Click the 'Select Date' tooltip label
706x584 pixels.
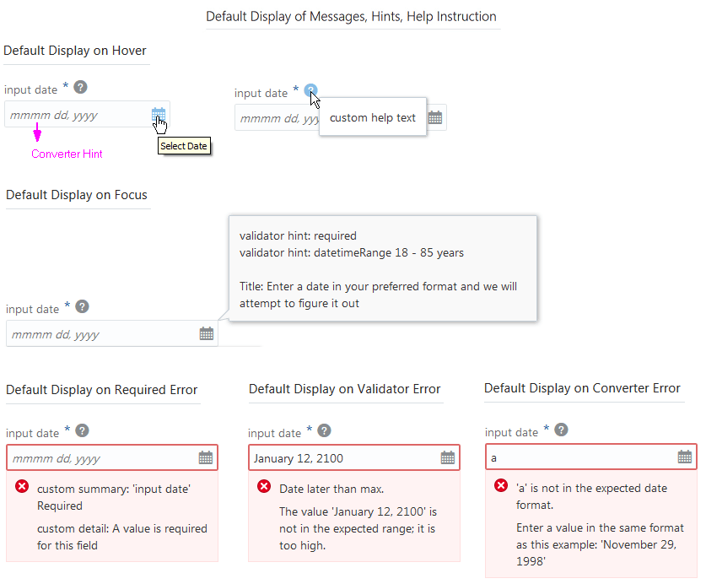[x=184, y=145]
